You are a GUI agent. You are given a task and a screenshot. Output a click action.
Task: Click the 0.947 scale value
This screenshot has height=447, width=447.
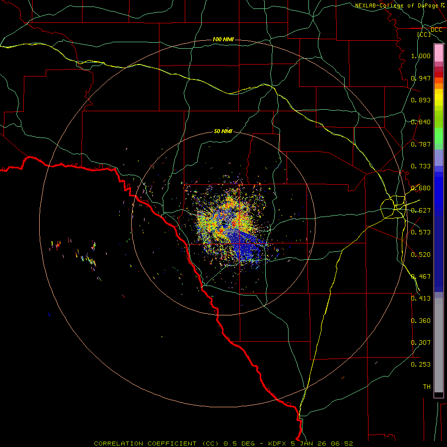(421, 78)
